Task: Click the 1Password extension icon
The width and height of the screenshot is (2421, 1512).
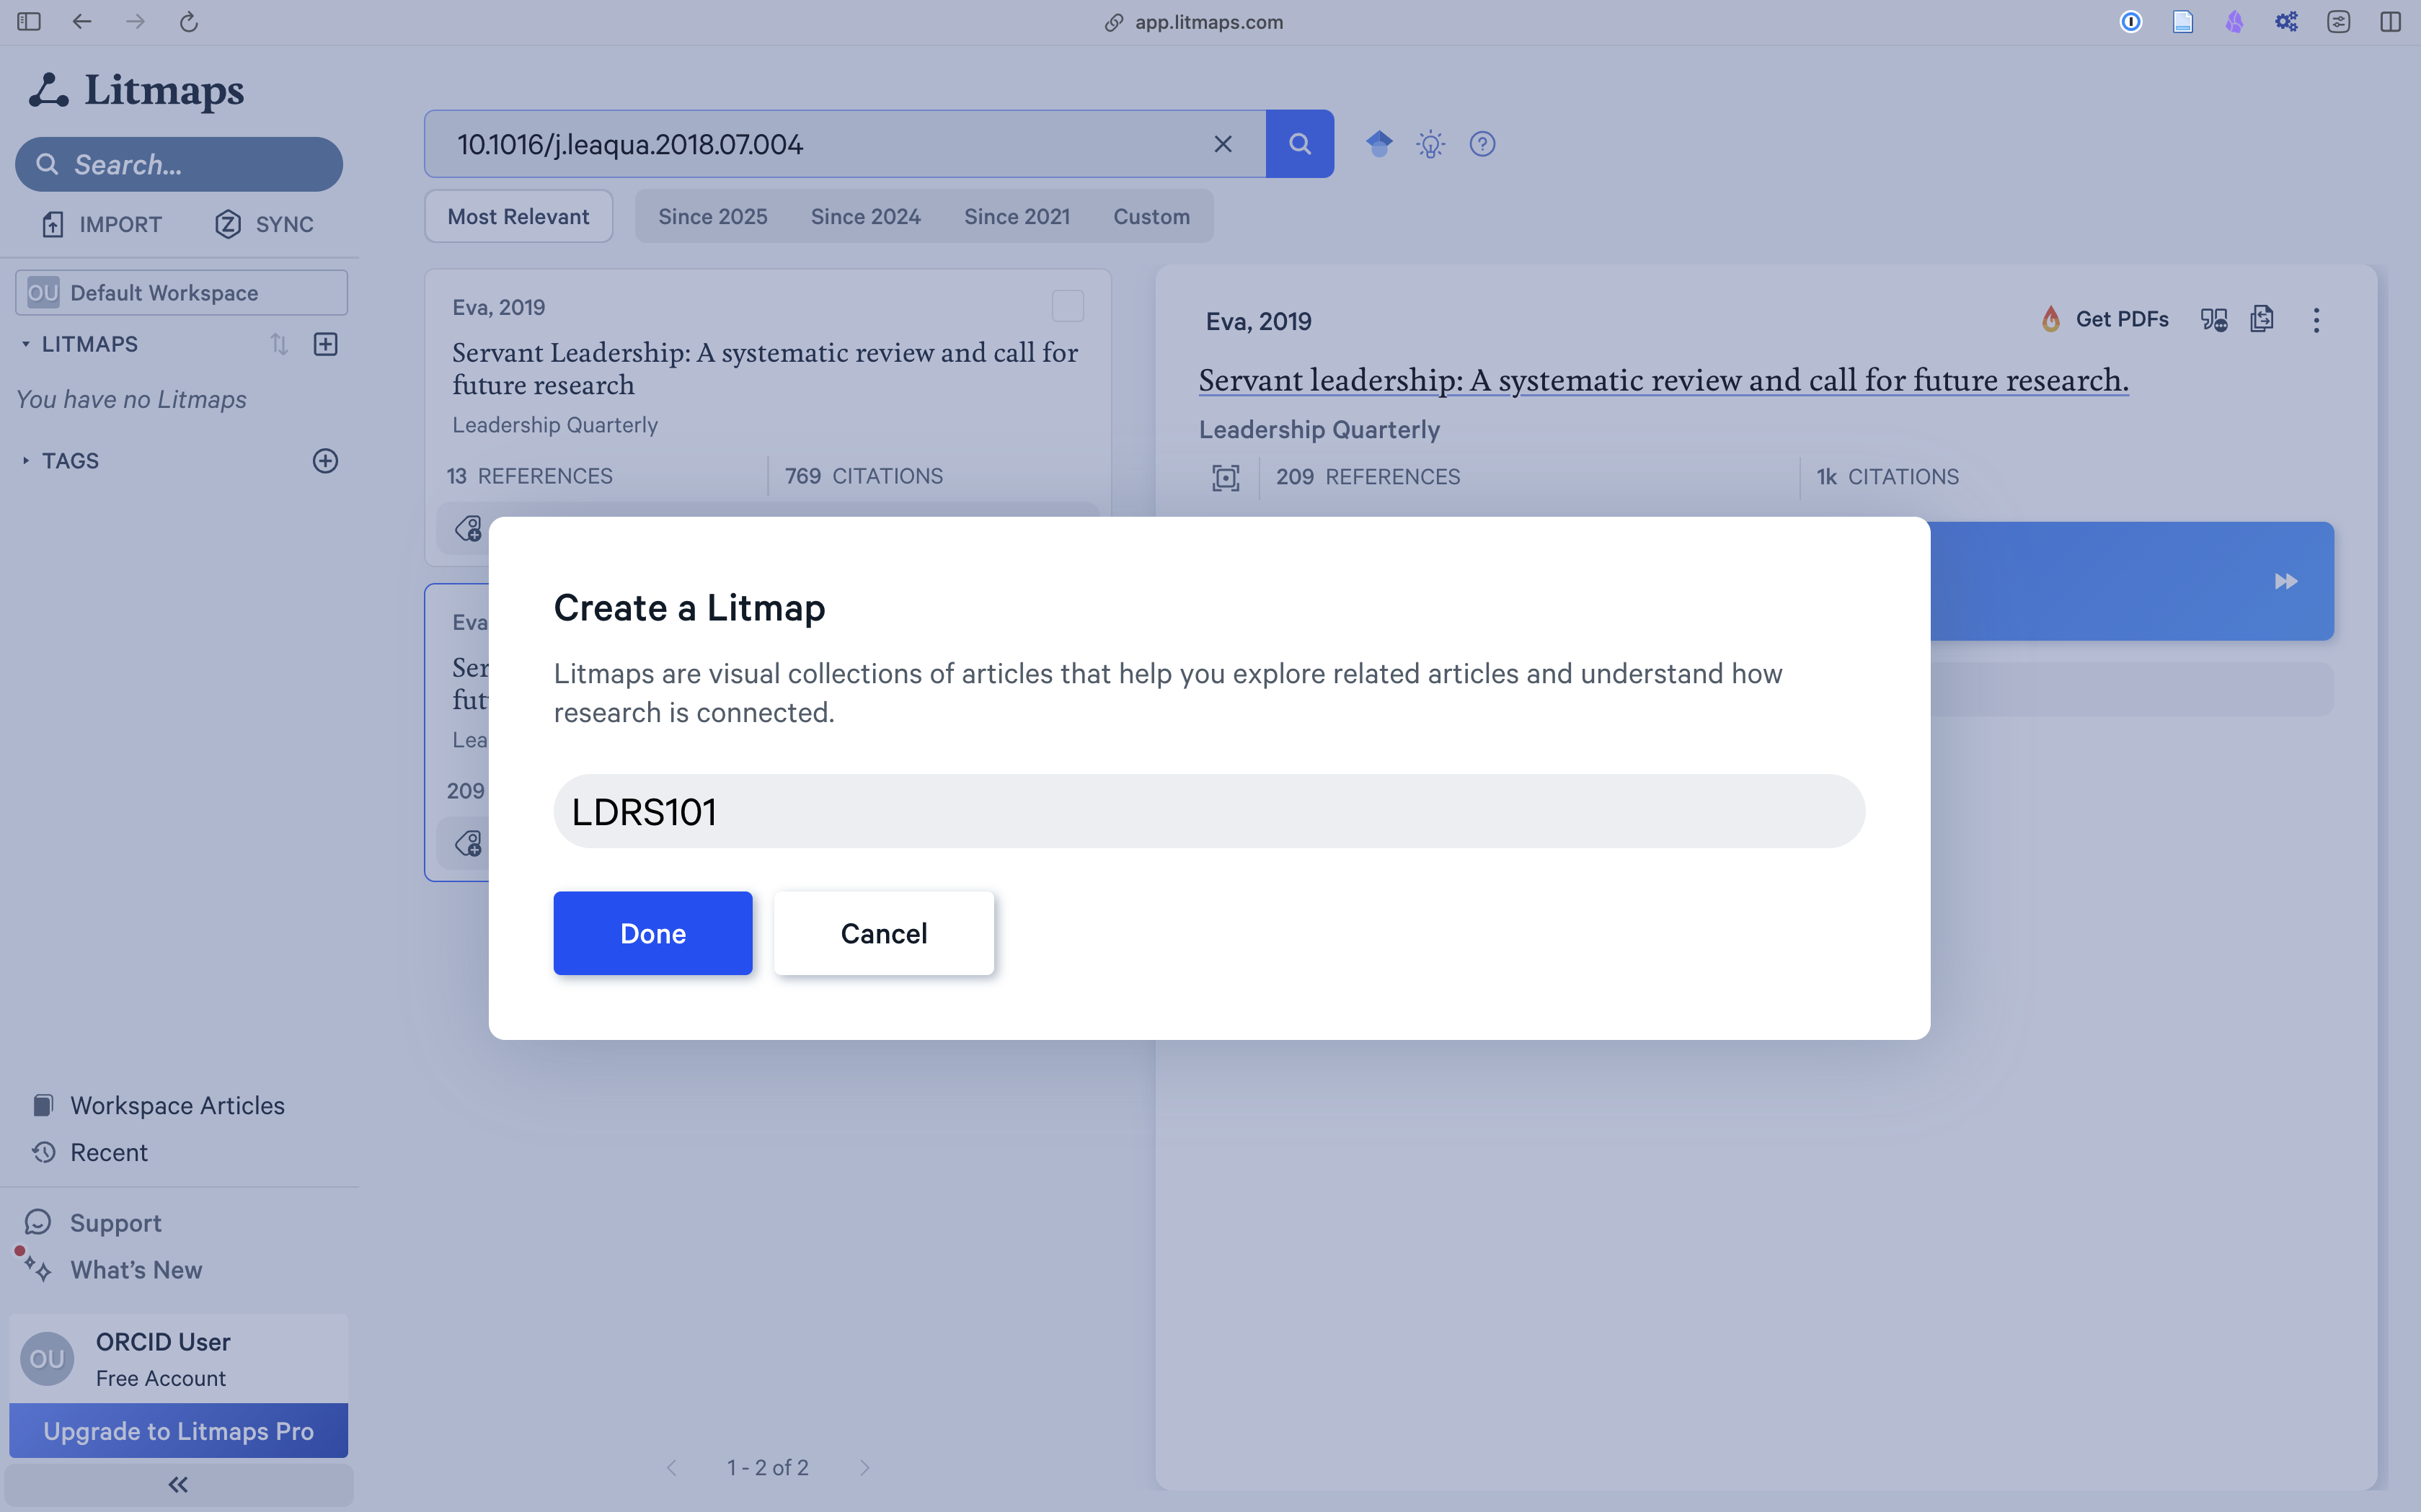Action: point(2130,21)
